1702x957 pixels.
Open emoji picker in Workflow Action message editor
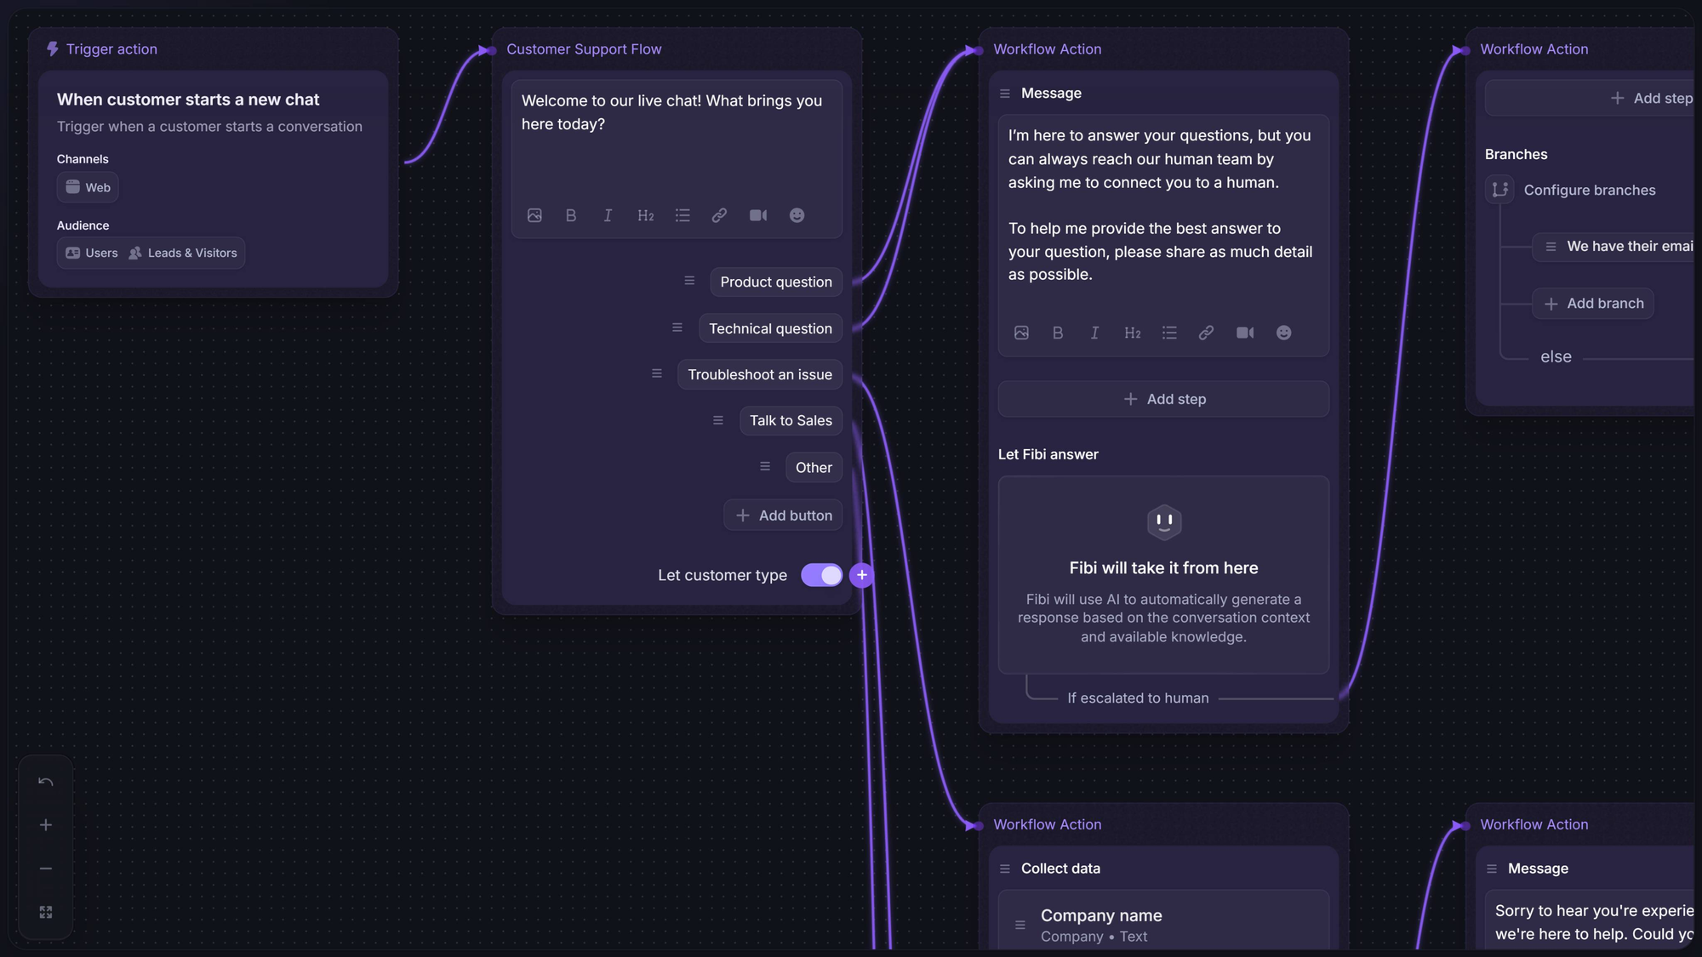pos(1283,333)
